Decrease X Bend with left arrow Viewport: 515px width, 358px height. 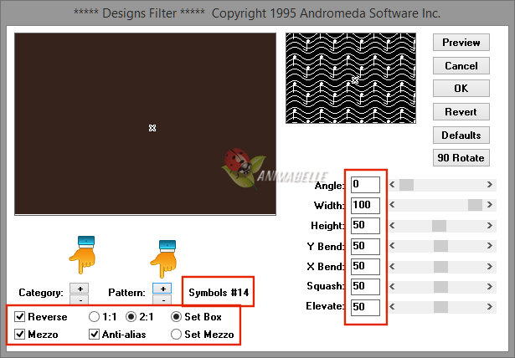[x=392, y=267]
